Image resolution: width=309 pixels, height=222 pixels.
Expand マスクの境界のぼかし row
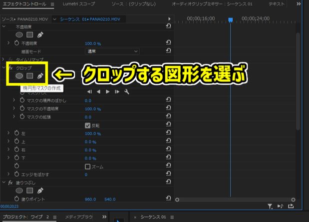coord(14,100)
